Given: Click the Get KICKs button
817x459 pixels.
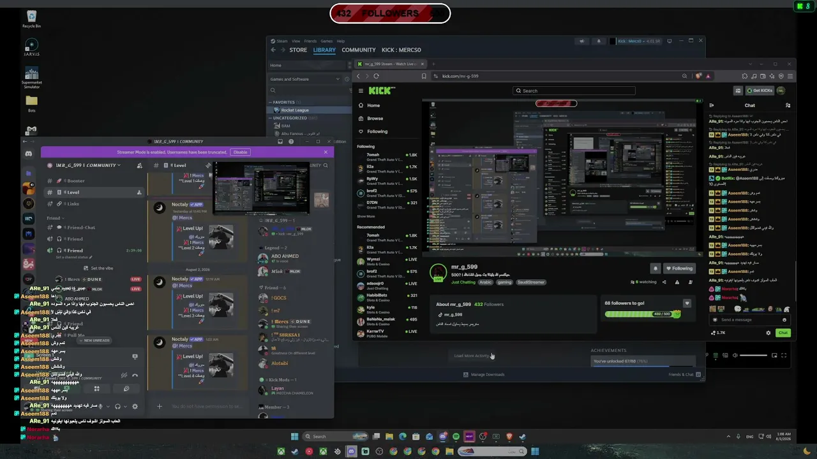Looking at the screenshot, I should click(x=760, y=91).
